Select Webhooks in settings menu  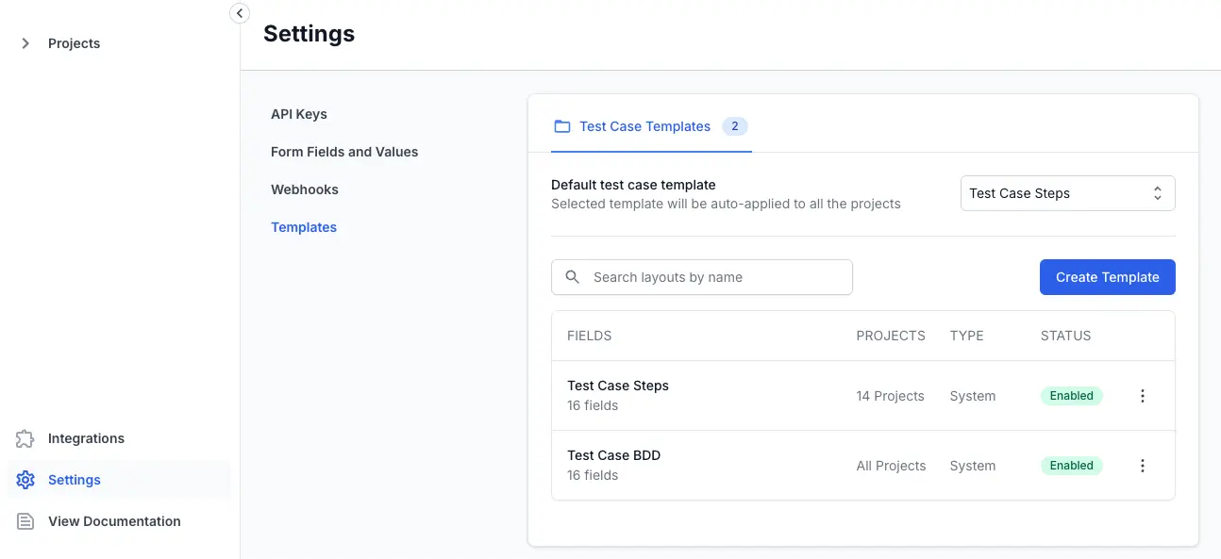[305, 189]
